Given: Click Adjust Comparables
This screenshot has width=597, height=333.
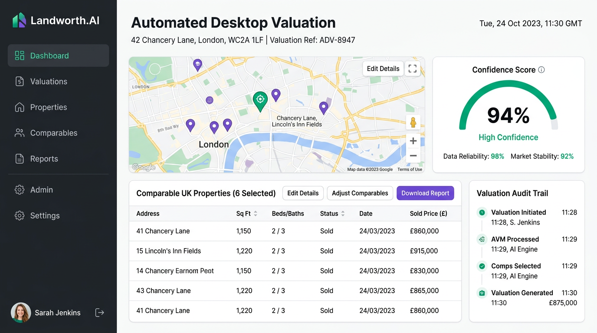Looking at the screenshot, I should click(x=360, y=193).
